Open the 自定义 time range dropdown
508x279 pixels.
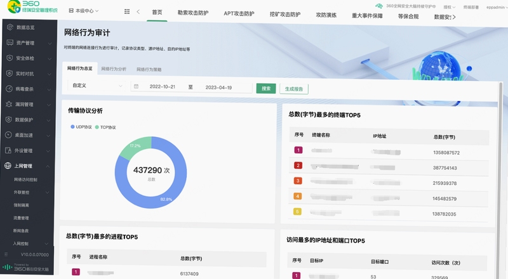pos(97,86)
